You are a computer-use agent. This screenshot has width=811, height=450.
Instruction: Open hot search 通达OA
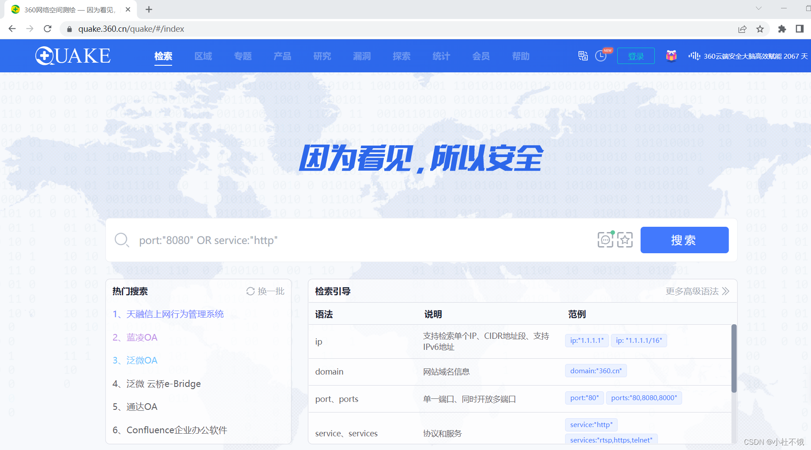coord(135,407)
